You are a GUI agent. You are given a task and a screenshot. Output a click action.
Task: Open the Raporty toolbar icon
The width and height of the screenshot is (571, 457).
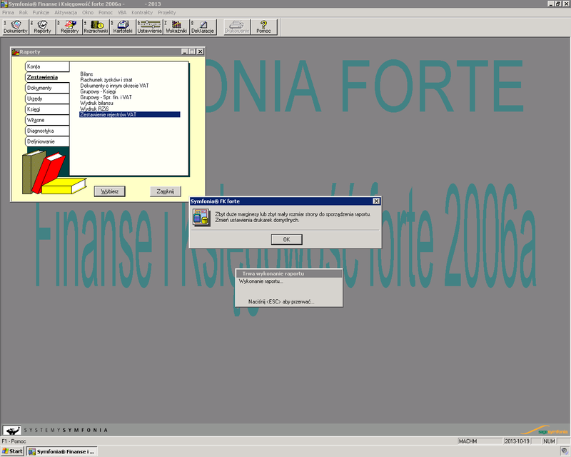pyautogui.click(x=43, y=27)
